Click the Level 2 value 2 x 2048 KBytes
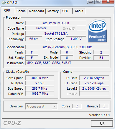The width and height of the screenshot is (115, 129). (94, 88)
